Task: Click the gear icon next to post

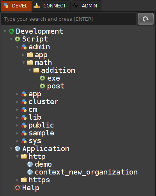Action: pyautogui.click(x=43, y=86)
